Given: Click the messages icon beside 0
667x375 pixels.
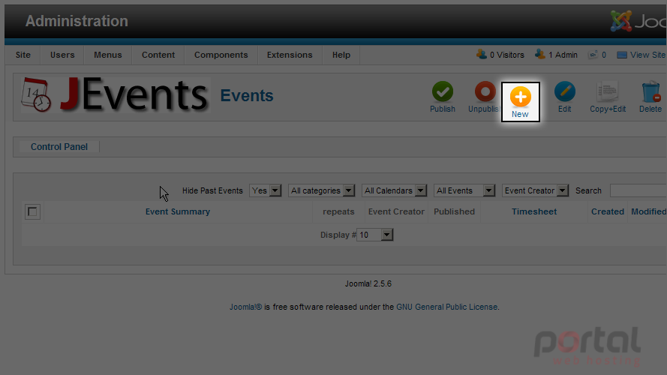Looking at the screenshot, I should pos(593,55).
